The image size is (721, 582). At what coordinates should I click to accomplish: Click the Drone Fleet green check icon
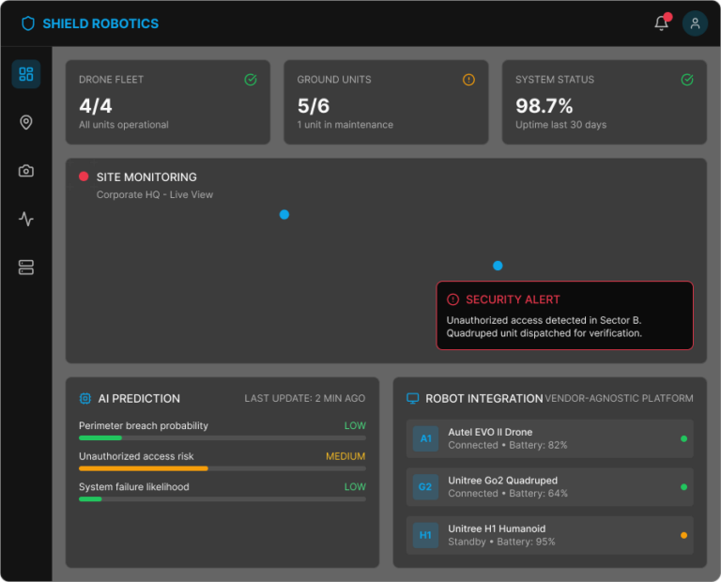251,80
